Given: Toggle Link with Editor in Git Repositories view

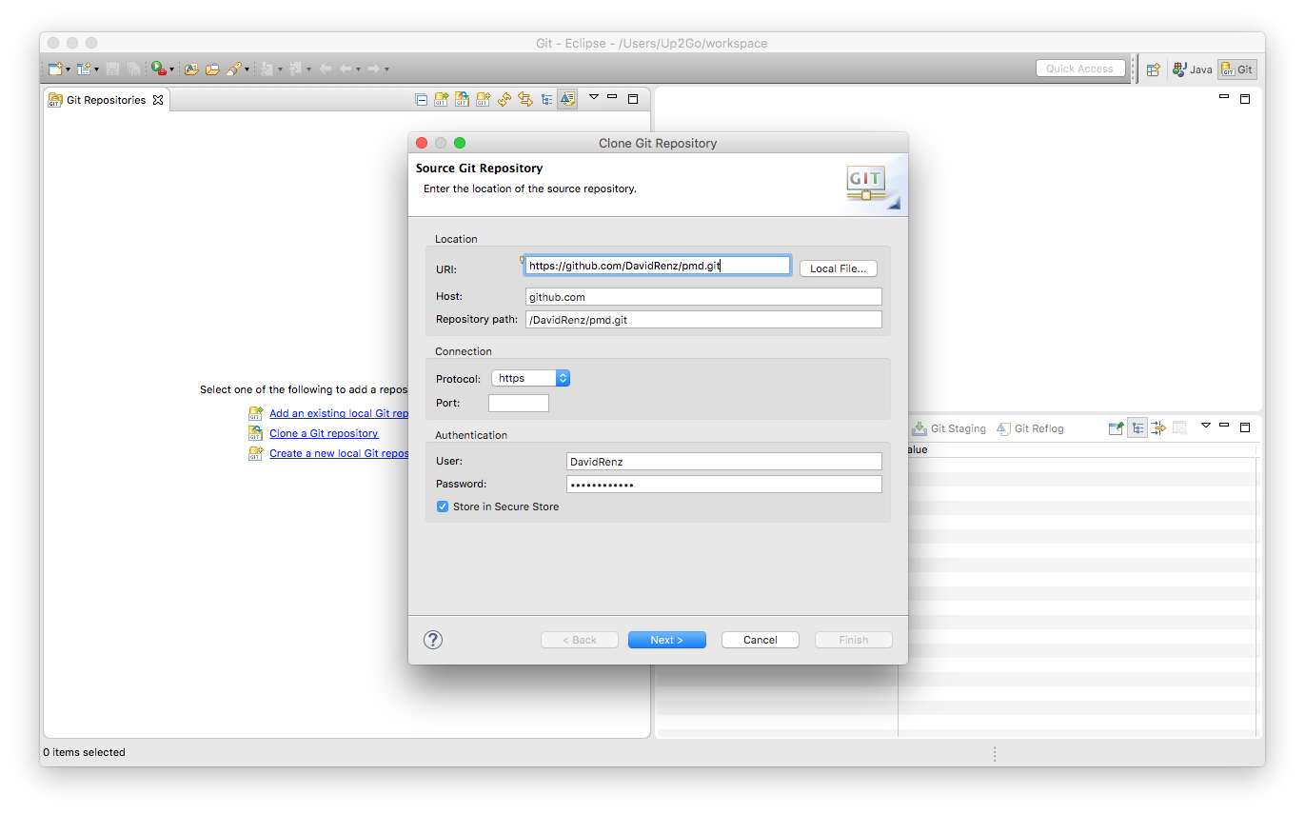Looking at the screenshot, I should click(525, 99).
